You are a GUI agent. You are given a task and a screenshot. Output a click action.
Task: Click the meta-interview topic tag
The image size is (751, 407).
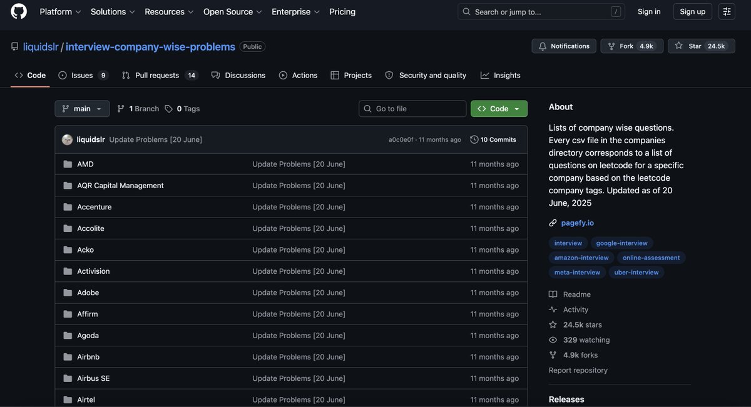[577, 272]
